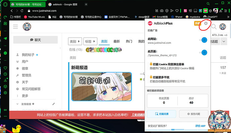Click the page reload icon
The width and height of the screenshot is (231, 133).
click(x=22, y=11)
